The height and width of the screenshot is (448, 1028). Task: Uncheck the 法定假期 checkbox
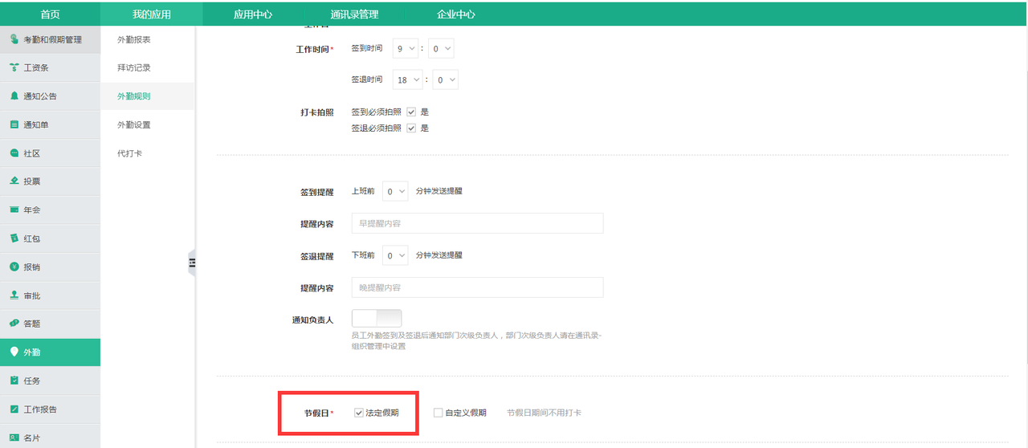coord(359,413)
